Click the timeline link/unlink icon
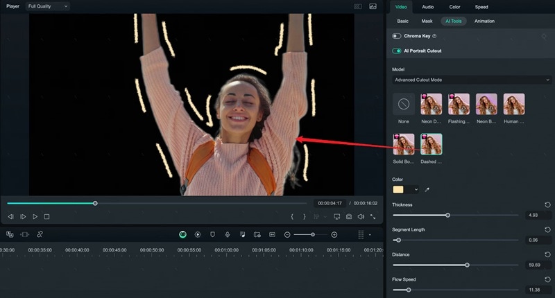This screenshot has height=298, width=555. pyautogui.click(x=40, y=234)
